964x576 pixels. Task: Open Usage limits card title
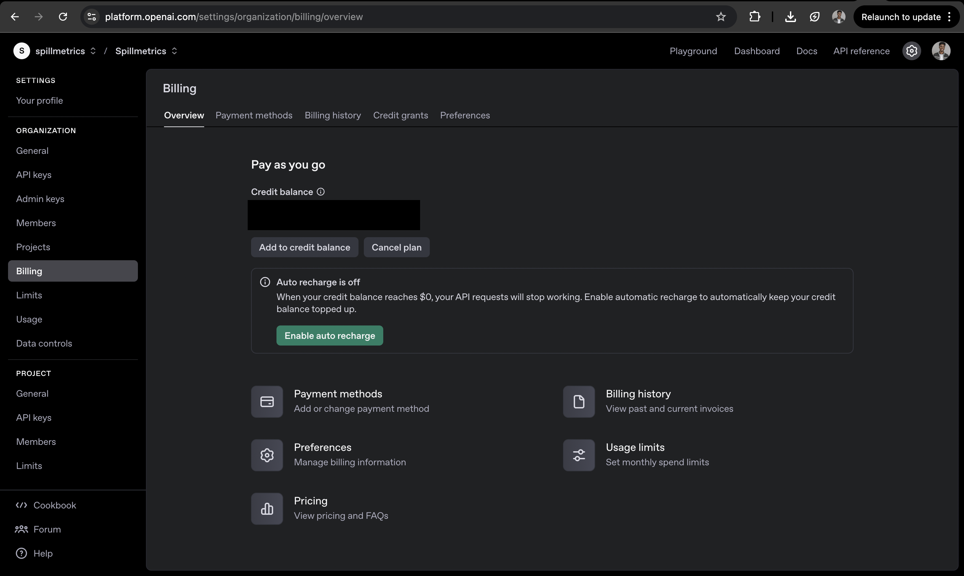click(635, 447)
